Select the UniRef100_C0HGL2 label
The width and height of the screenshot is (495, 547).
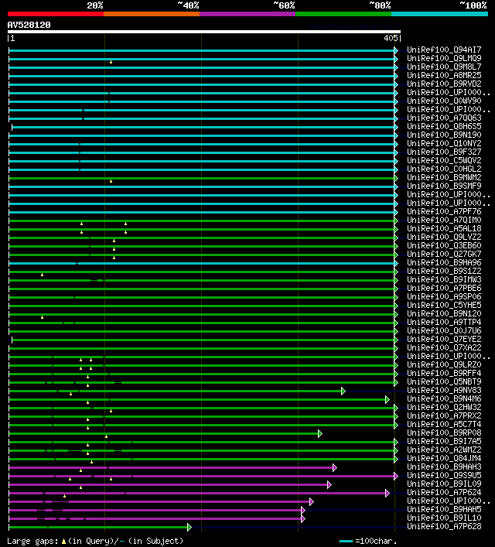[444, 169]
